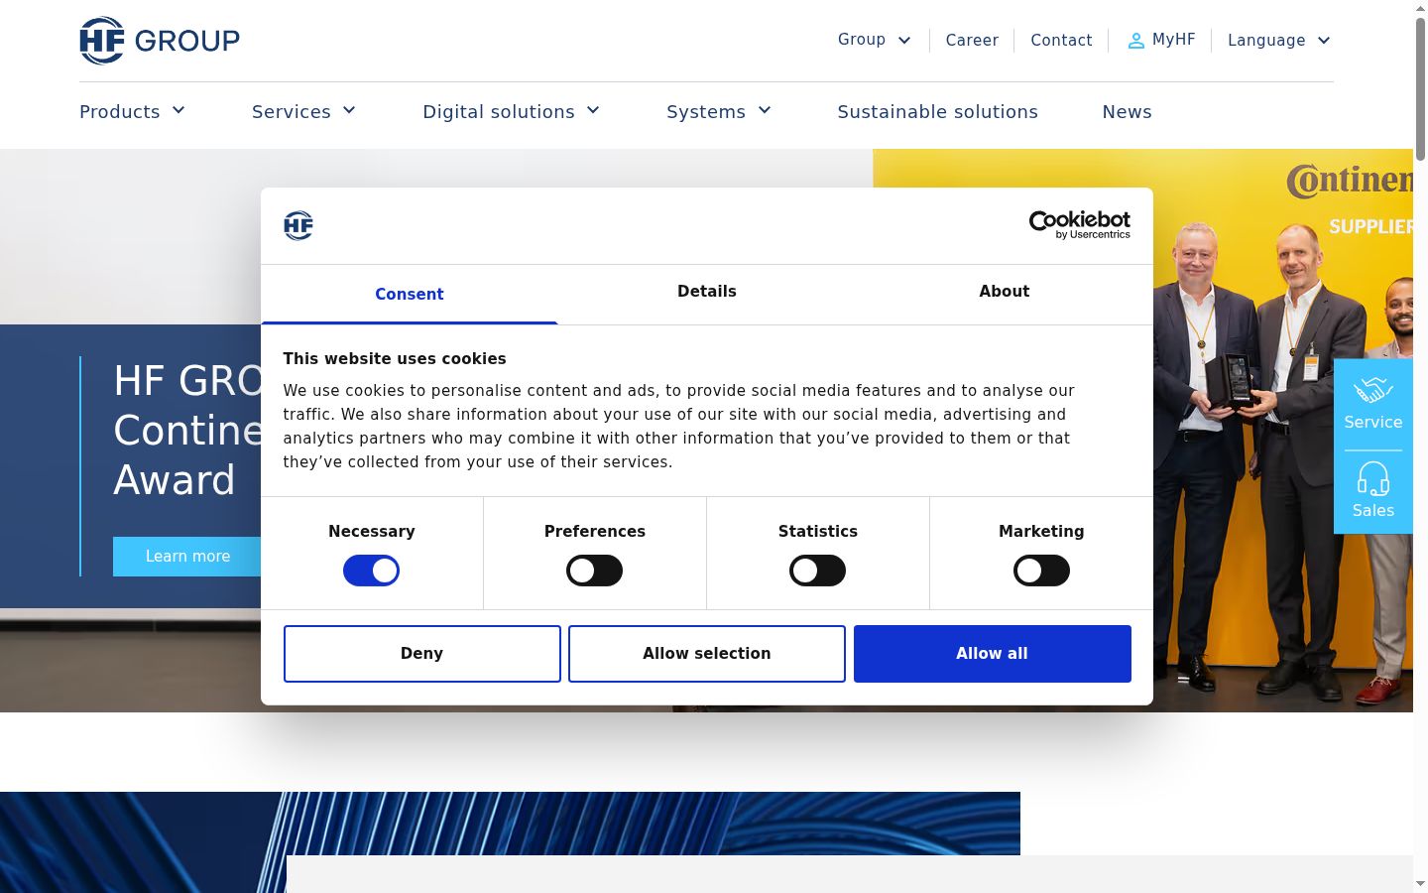Viewport: 1428px width, 893px height.
Task: Open the Sales headset icon panel
Action: point(1373,491)
